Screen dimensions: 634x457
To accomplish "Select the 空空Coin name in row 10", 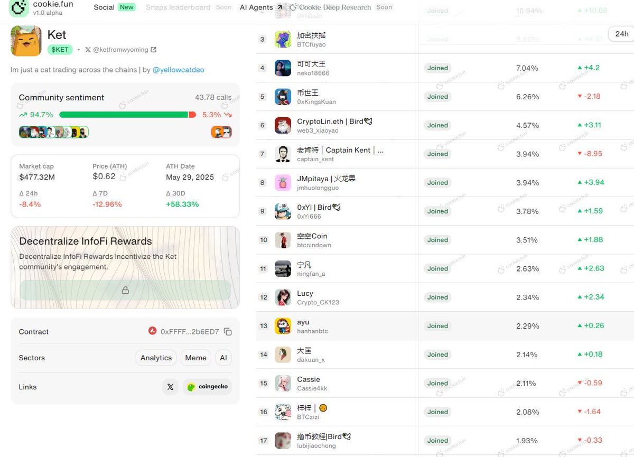I will 312,236.
